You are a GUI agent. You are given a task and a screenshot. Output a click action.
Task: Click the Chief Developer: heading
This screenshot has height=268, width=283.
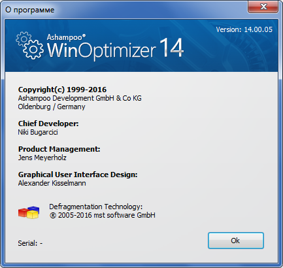(x=48, y=124)
